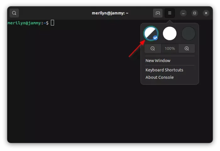The width and height of the screenshot is (220, 151).
Task: Switch to the light style theme
Action: [x=170, y=34]
